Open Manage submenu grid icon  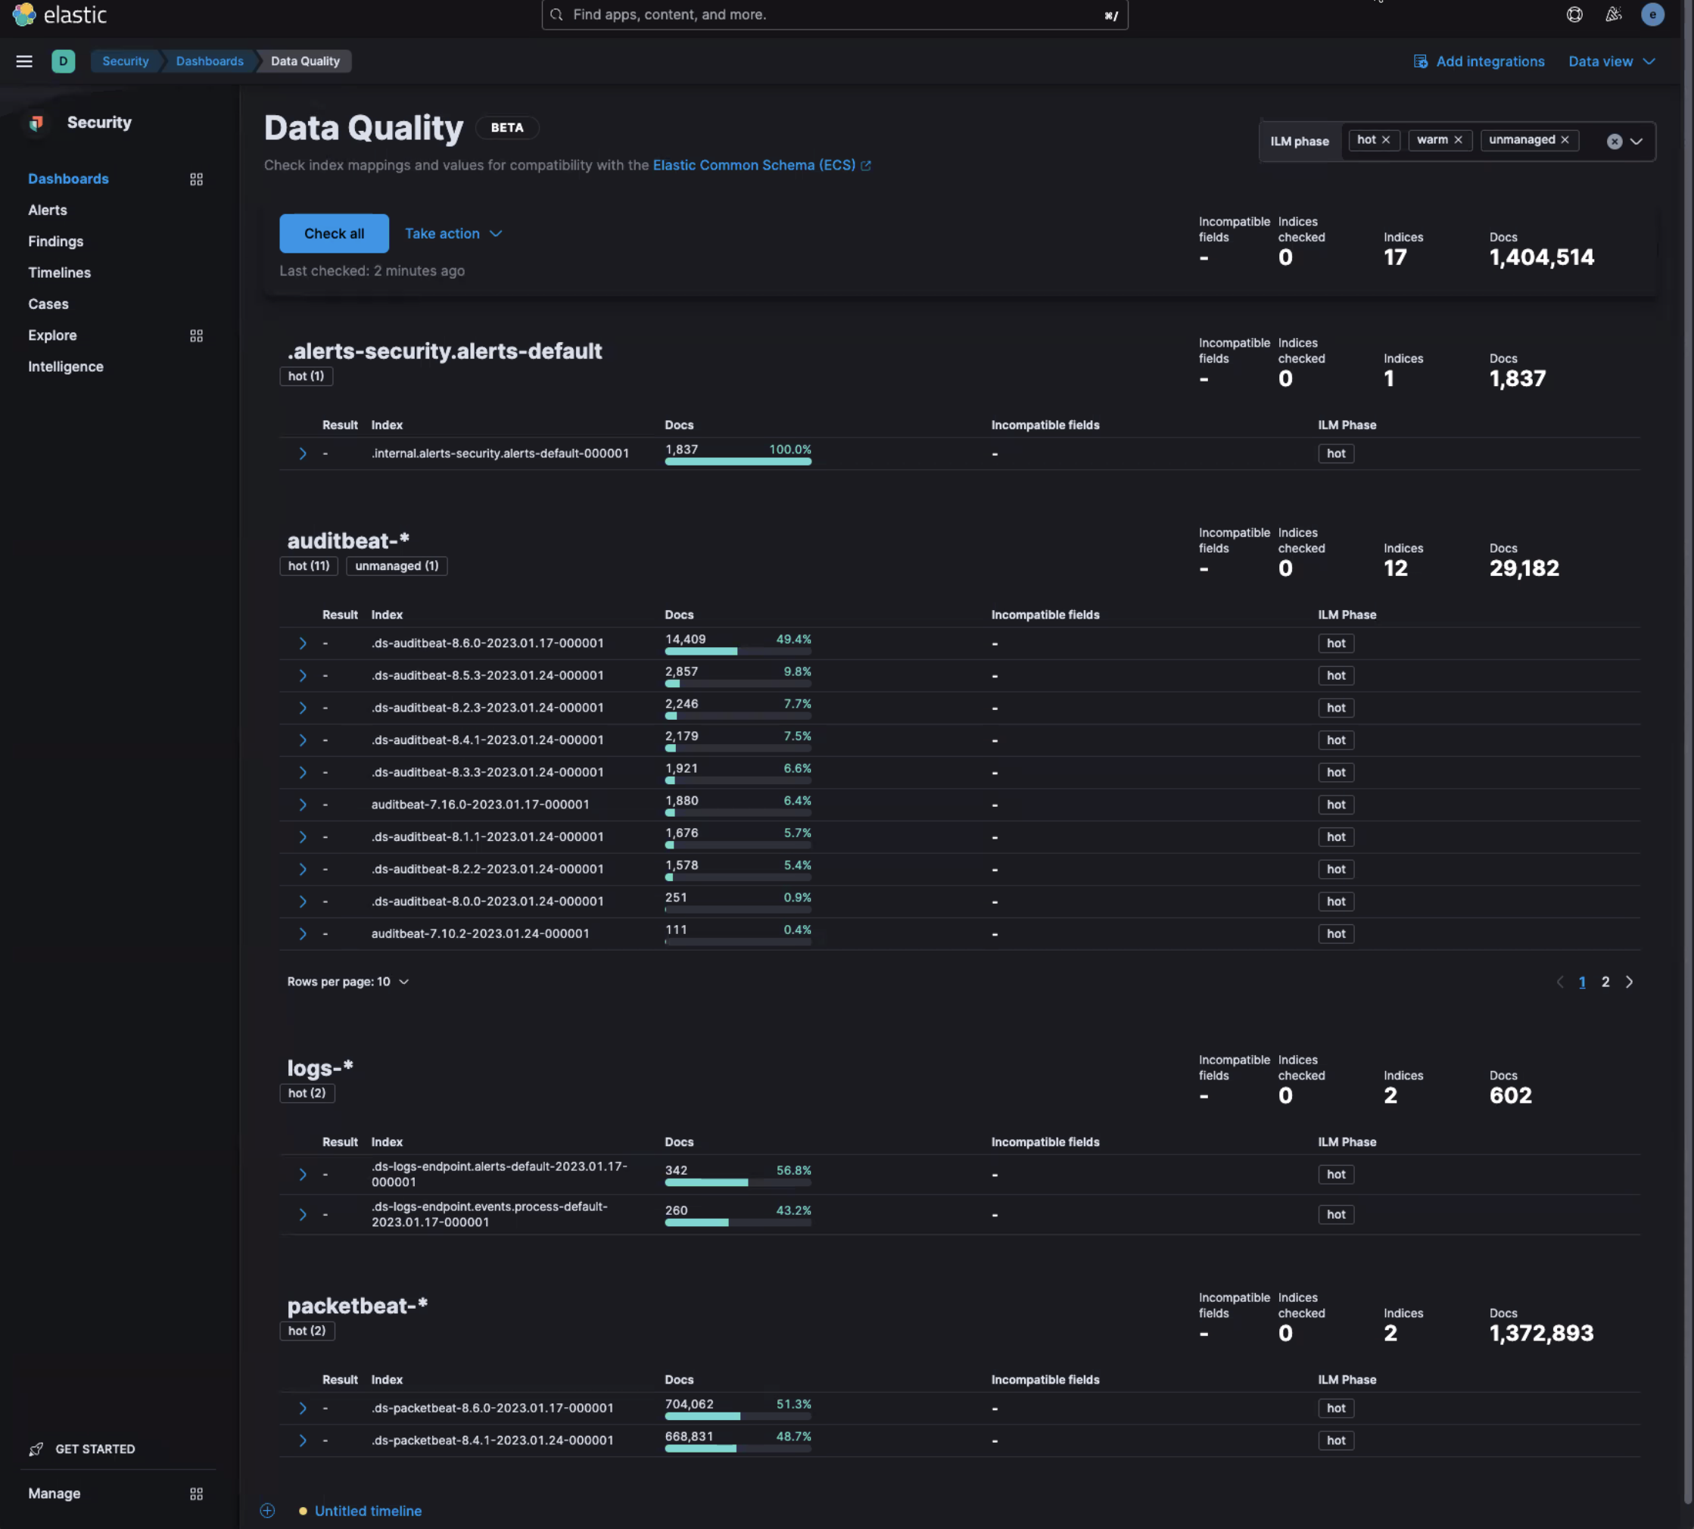point(197,1493)
